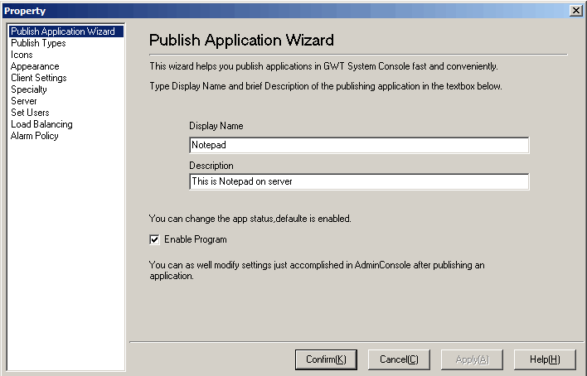Viewport: 587px width, 376px height.
Task: Click the Apply button
Action: coord(472,359)
